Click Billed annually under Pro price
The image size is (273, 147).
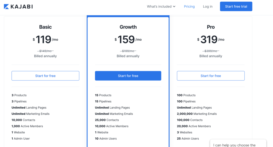pyautogui.click(x=211, y=56)
